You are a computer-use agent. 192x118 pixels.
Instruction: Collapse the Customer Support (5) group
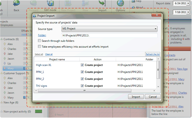[2, 73]
